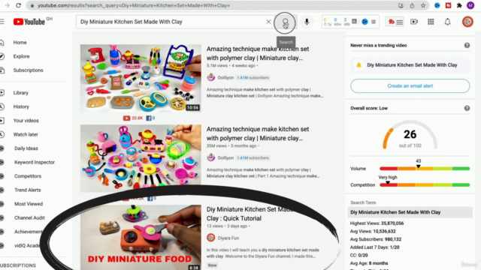Viewport: 481px width, 270px height.
Task: Click the magnifier search button
Action: [286, 22]
